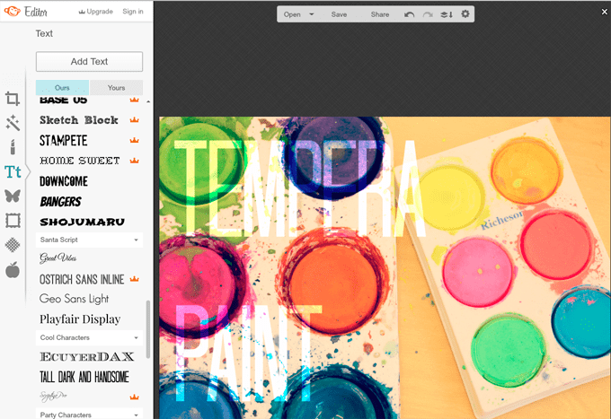Click the crown beside Sketch Block
Image resolution: width=611 pixels, height=419 pixels.
[135, 120]
